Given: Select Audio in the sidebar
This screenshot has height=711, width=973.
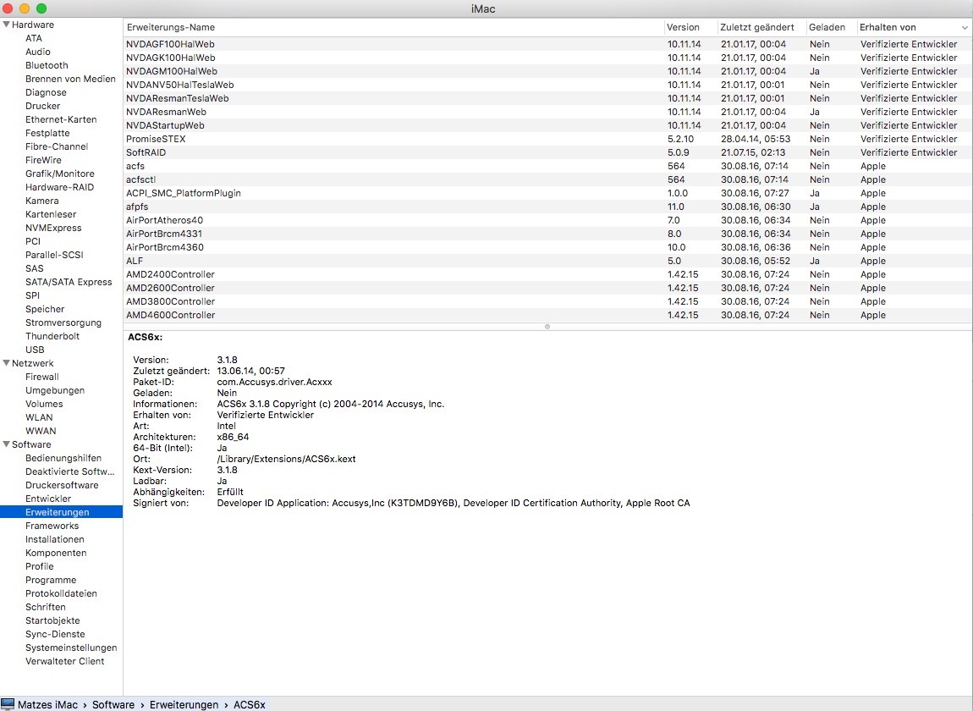Looking at the screenshot, I should [x=38, y=52].
